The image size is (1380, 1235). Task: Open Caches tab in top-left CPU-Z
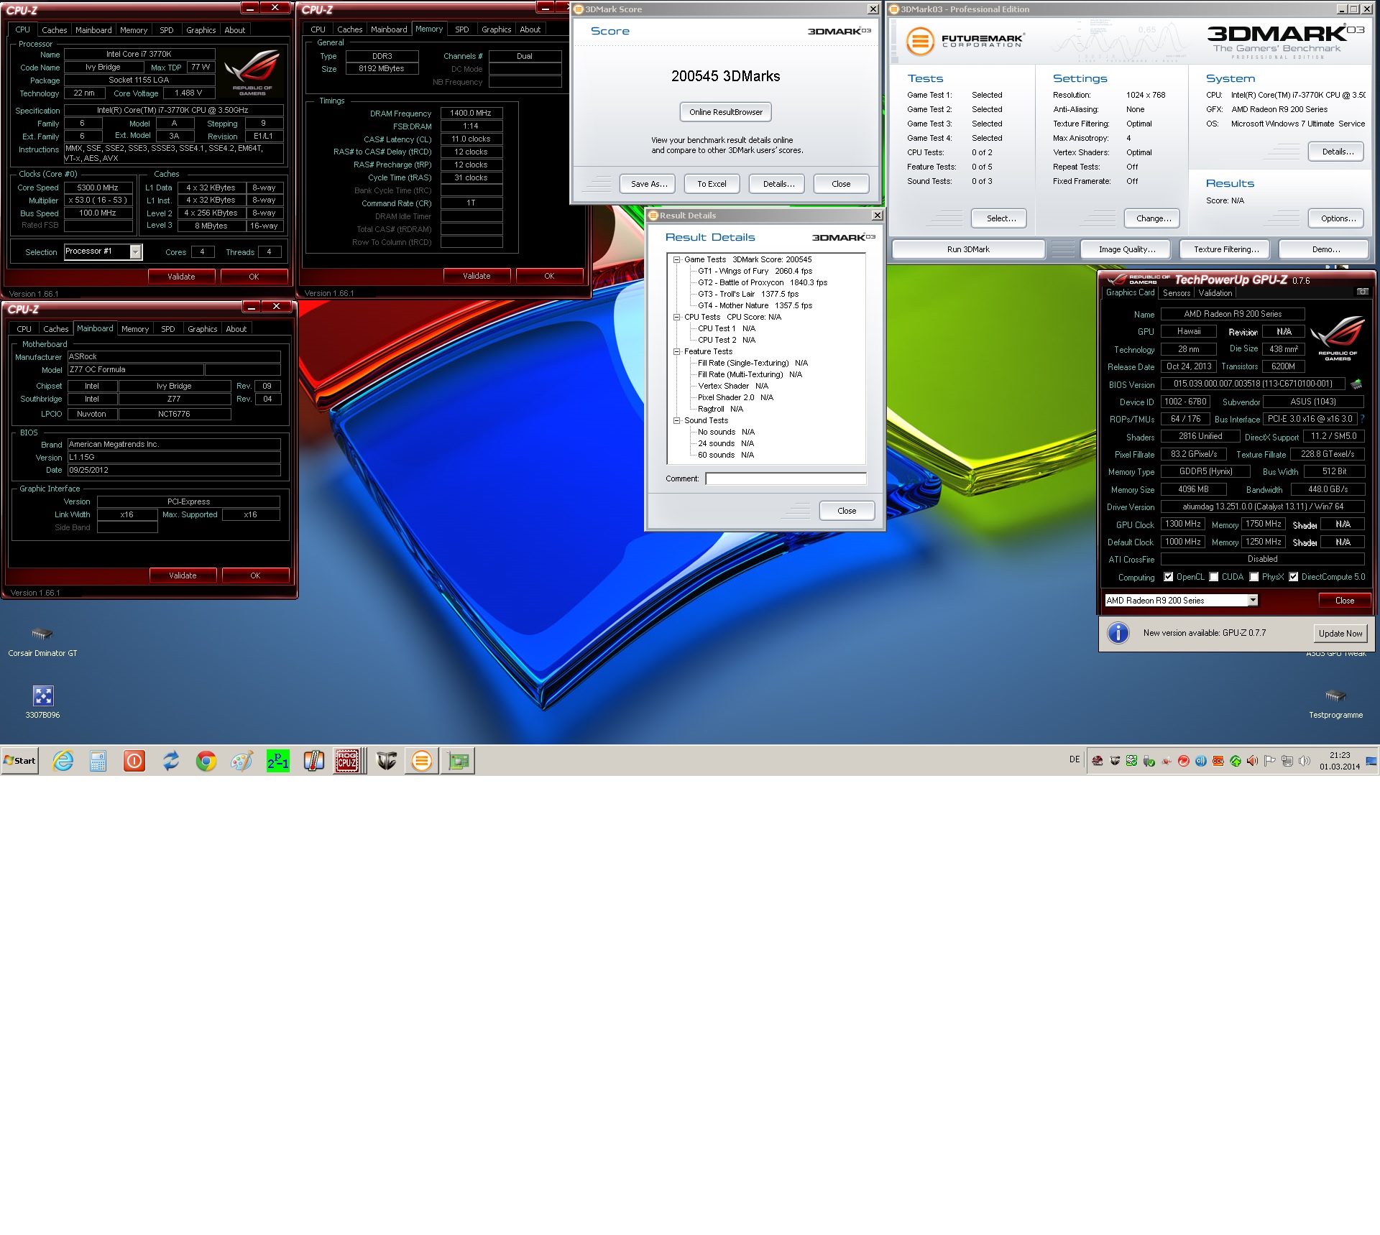click(55, 30)
